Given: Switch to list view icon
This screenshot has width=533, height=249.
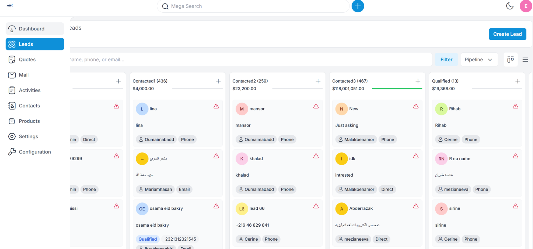Looking at the screenshot, I should (x=525, y=59).
